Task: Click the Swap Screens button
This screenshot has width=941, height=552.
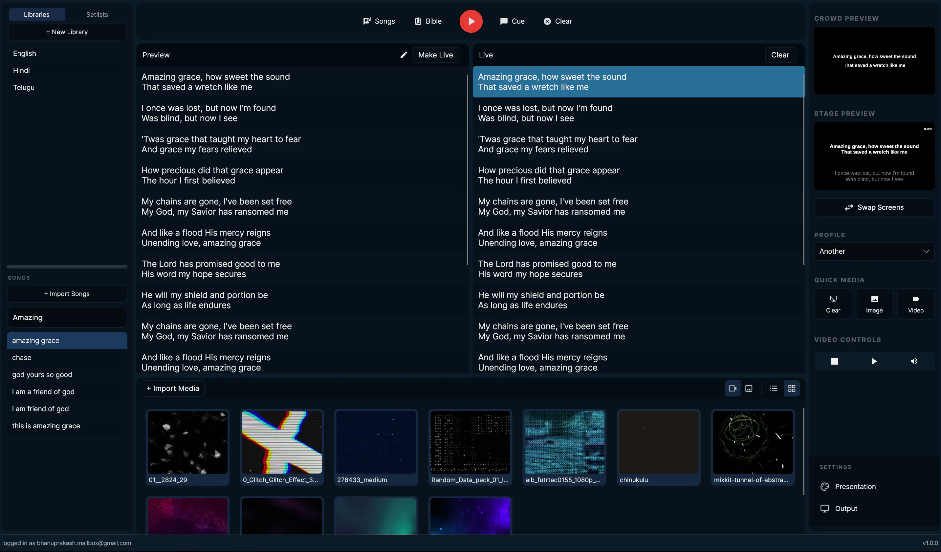Action: (874, 207)
